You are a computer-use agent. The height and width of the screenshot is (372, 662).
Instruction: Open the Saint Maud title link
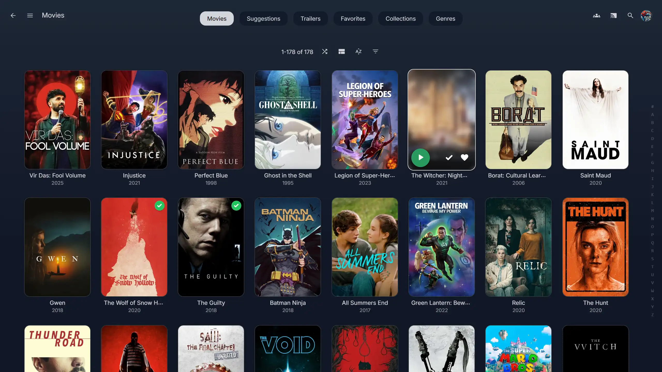tap(595, 175)
